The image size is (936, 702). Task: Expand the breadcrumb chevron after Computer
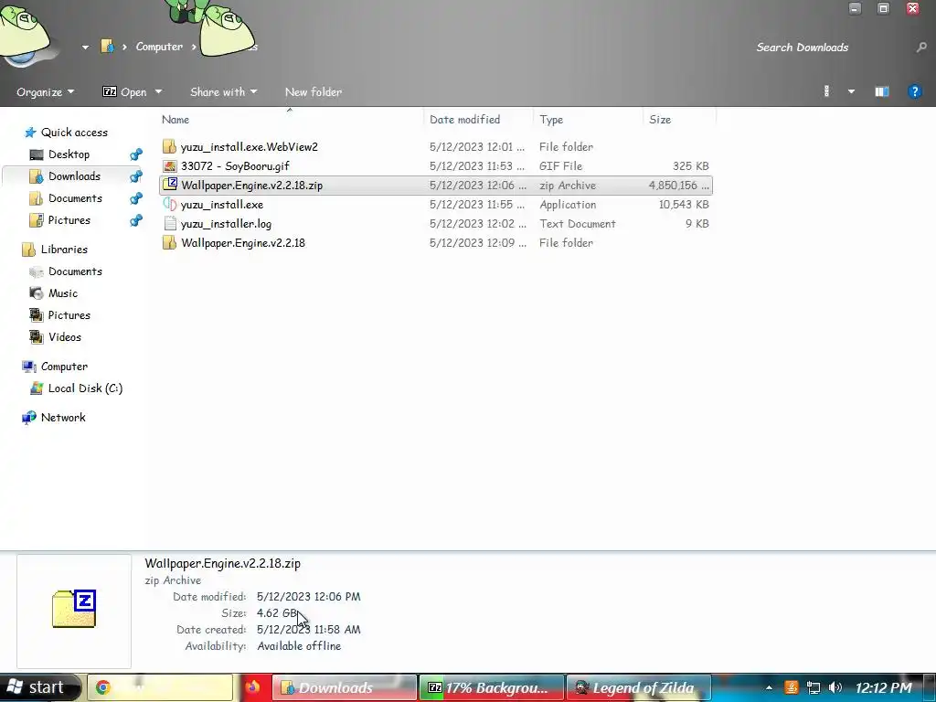click(194, 47)
